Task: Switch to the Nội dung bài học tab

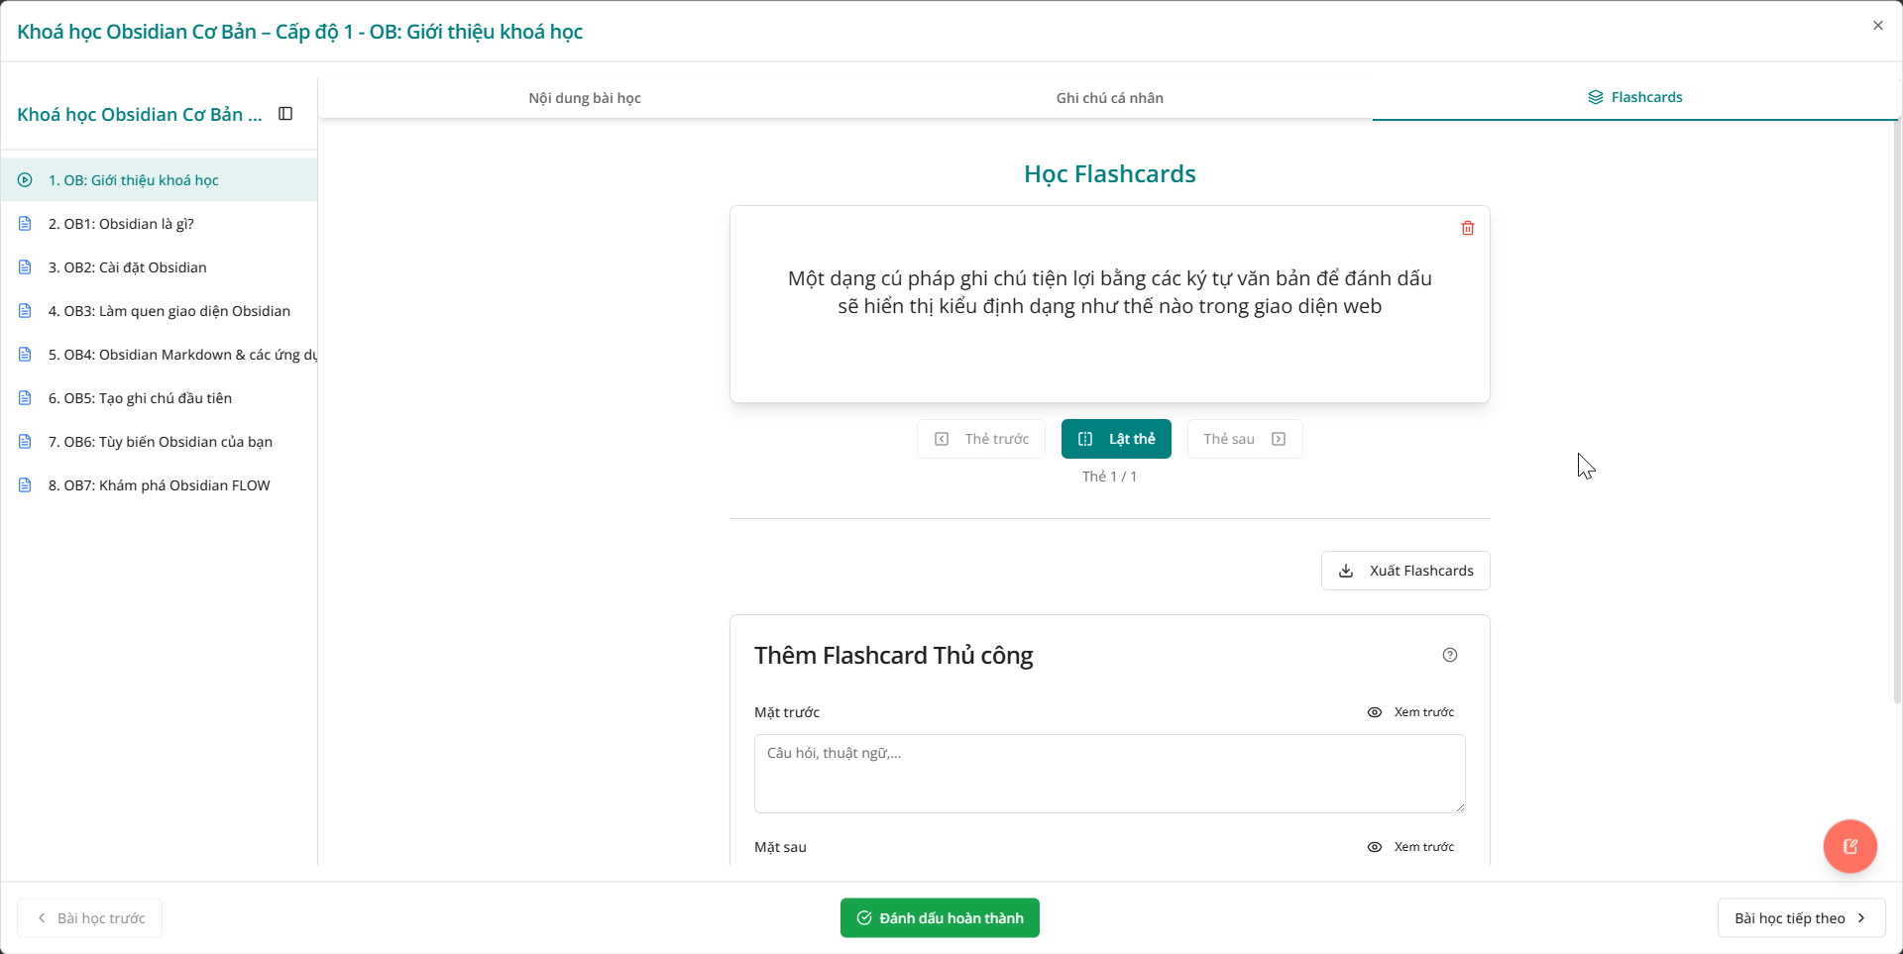Action: pyautogui.click(x=584, y=97)
